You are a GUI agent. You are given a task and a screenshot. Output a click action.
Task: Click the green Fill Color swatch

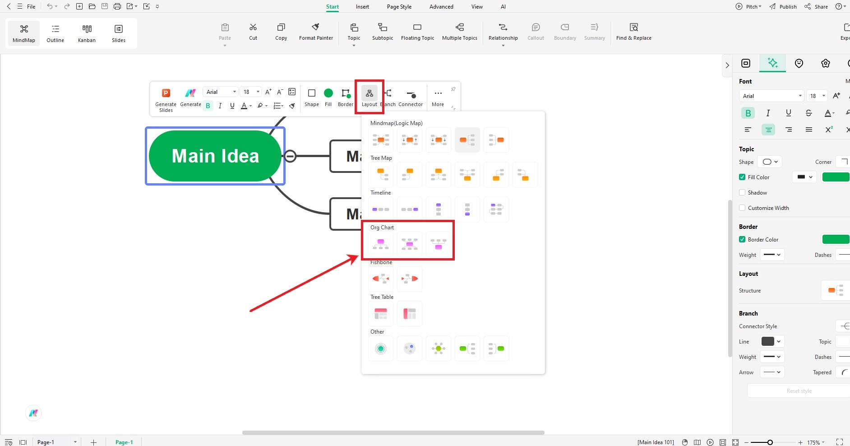point(836,177)
